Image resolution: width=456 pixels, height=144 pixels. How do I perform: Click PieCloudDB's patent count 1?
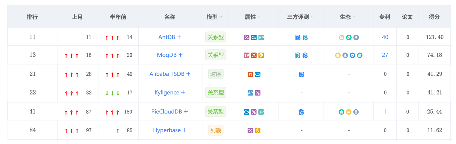point(385,112)
